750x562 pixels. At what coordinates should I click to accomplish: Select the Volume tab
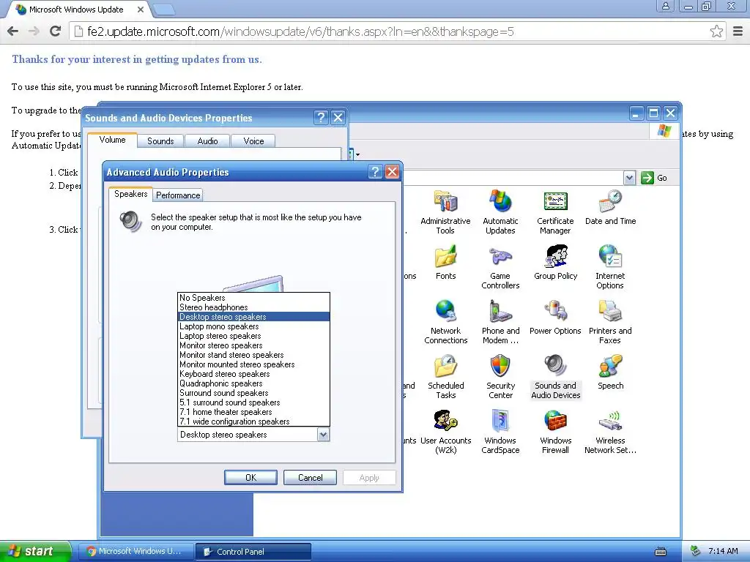coord(112,140)
